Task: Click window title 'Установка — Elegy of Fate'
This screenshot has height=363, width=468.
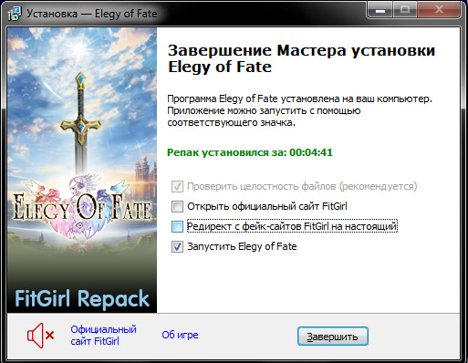Action: tap(91, 14)
